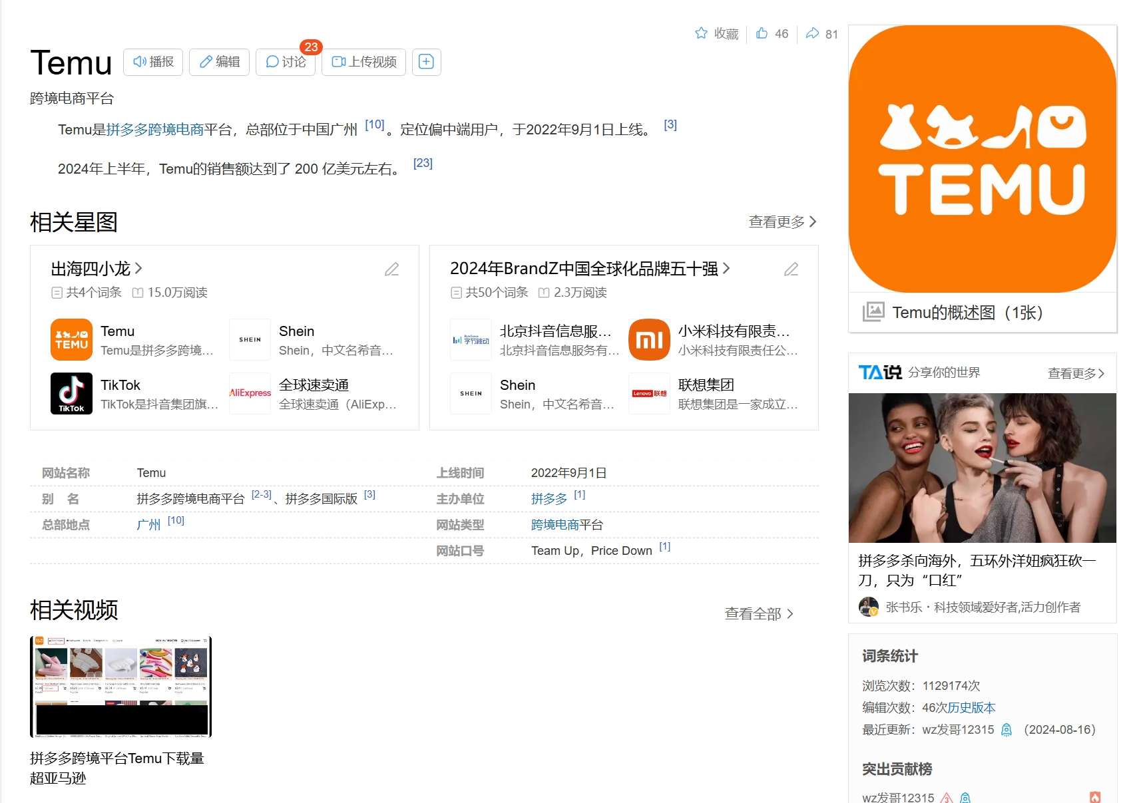This screenshot has width=1137, height=803.
Task: Open the video title 拼多多跨境平台Temu下载量超亚马逊
Action: [117, 768]
